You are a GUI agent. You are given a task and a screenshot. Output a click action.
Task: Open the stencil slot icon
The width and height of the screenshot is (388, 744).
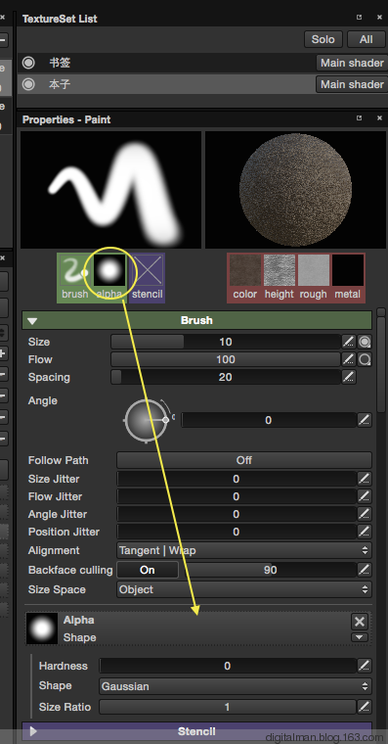(148, 270)
